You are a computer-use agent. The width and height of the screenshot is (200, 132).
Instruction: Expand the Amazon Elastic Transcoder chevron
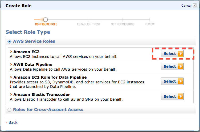pyautogui.click(x=11, y=94)
